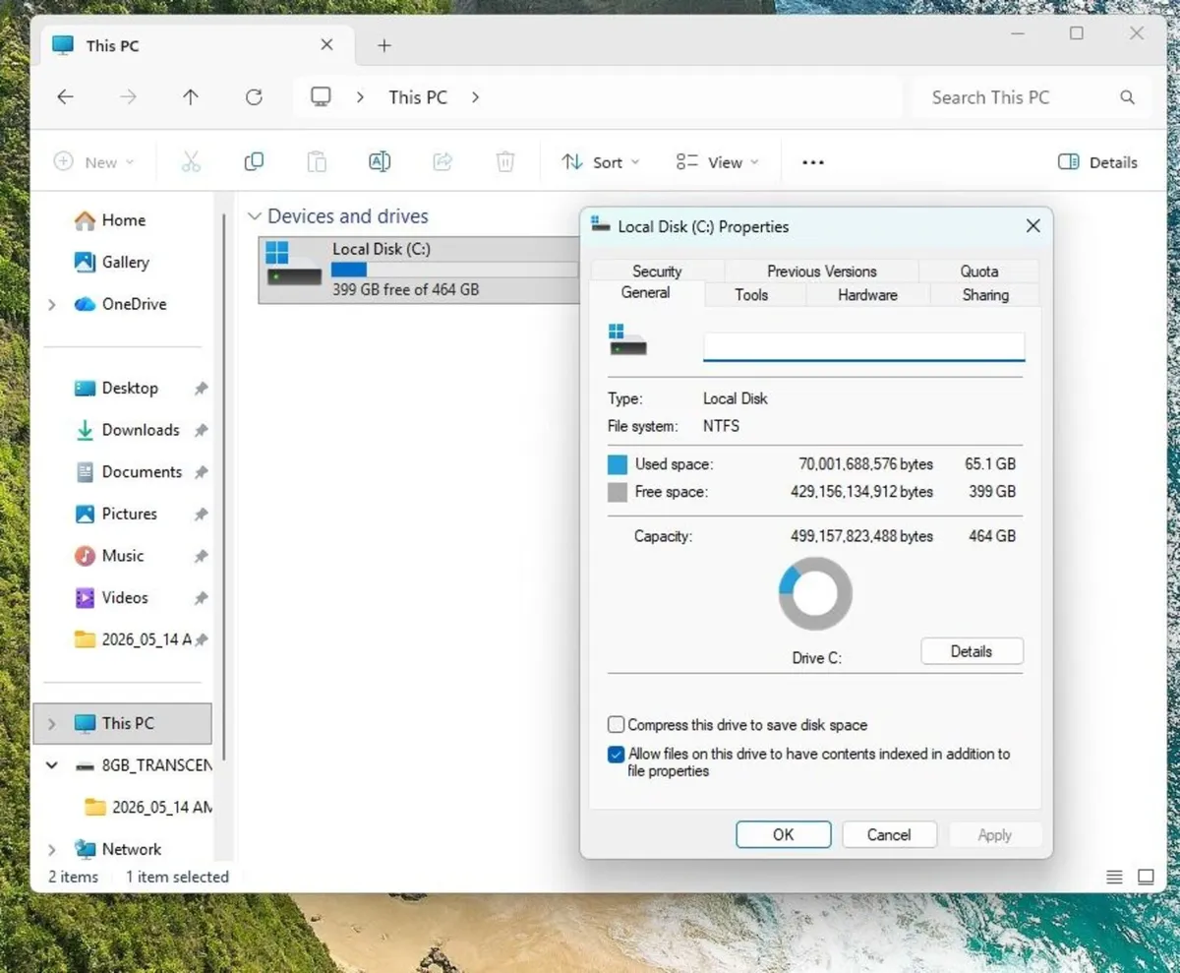Click the drive label input field
Viewport: 1180px width, 973px height.
pyautogui.click(x=863, y=347)
